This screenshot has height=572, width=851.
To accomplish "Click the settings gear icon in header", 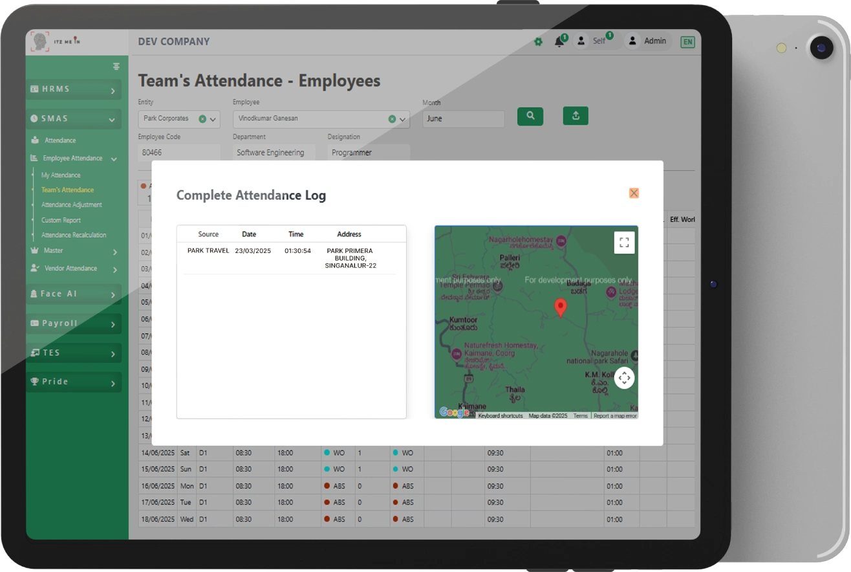I will pyautogui.click(x=538, y=42).
